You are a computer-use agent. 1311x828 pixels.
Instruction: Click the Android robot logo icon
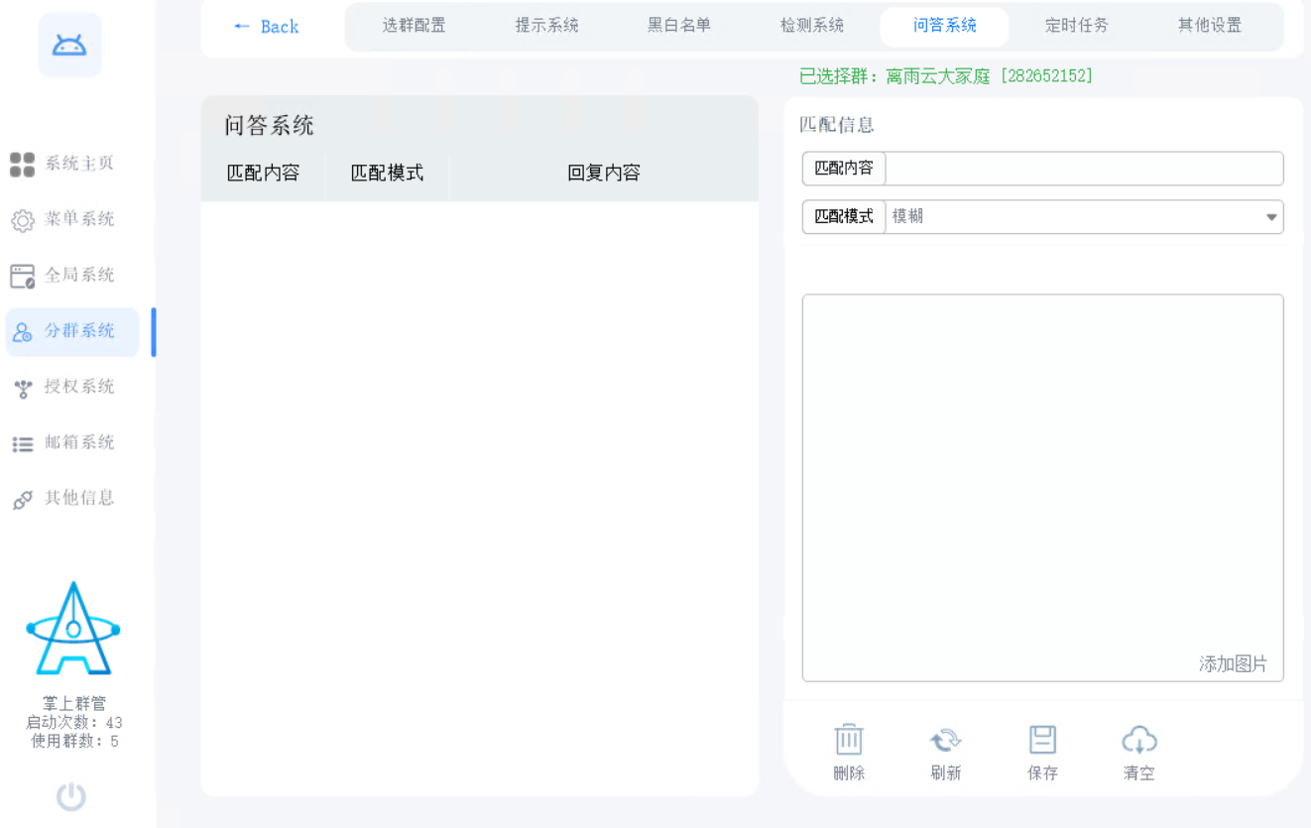pyautogui.click(x=69, y=46)
